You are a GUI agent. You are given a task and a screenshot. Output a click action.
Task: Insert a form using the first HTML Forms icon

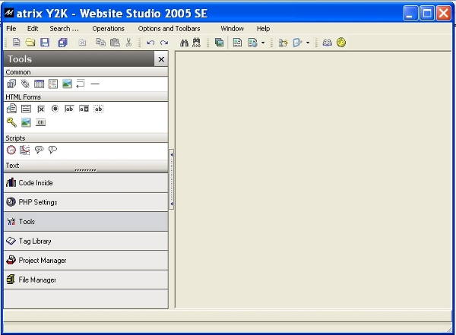pyautogui.click(x=11, y=109)
